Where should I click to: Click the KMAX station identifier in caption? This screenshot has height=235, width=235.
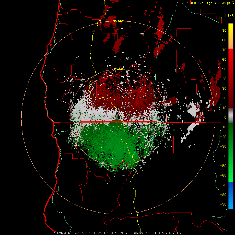tap(138, 233)
